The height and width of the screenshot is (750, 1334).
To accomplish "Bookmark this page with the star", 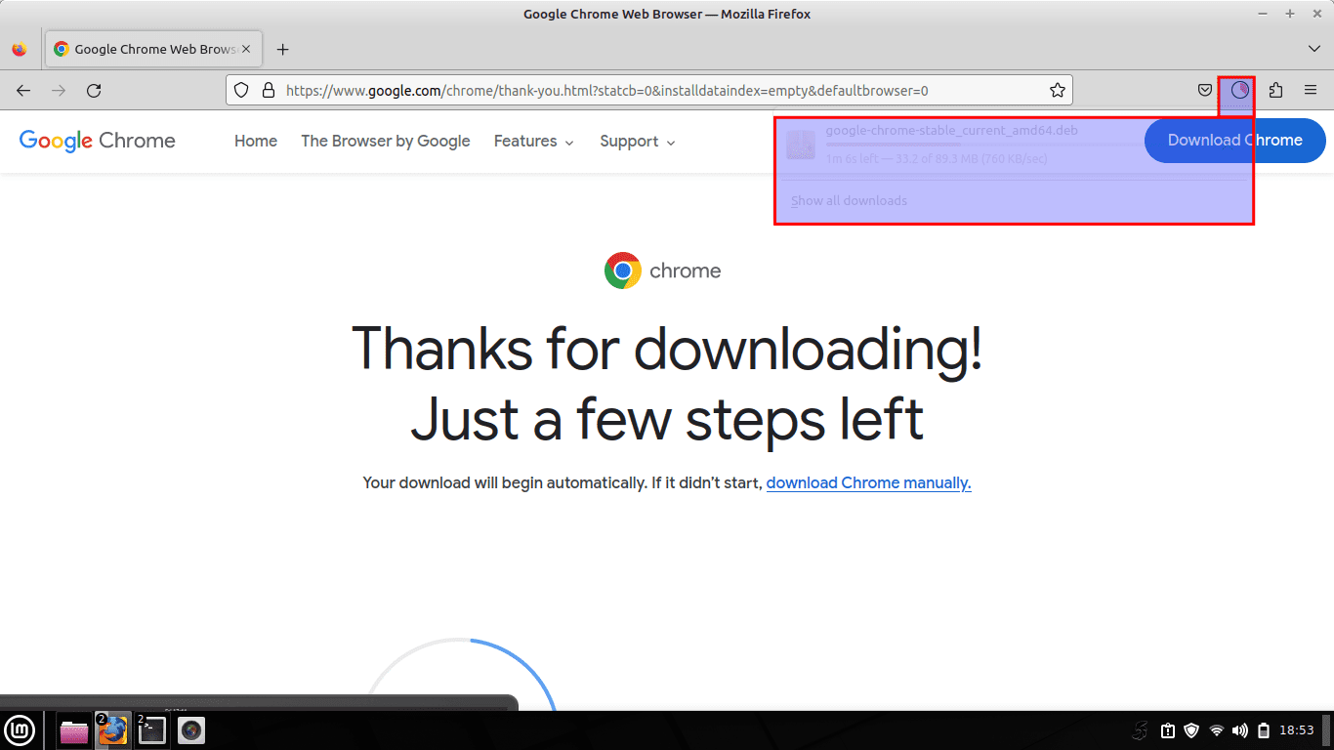I will [x=1057, y=91].
